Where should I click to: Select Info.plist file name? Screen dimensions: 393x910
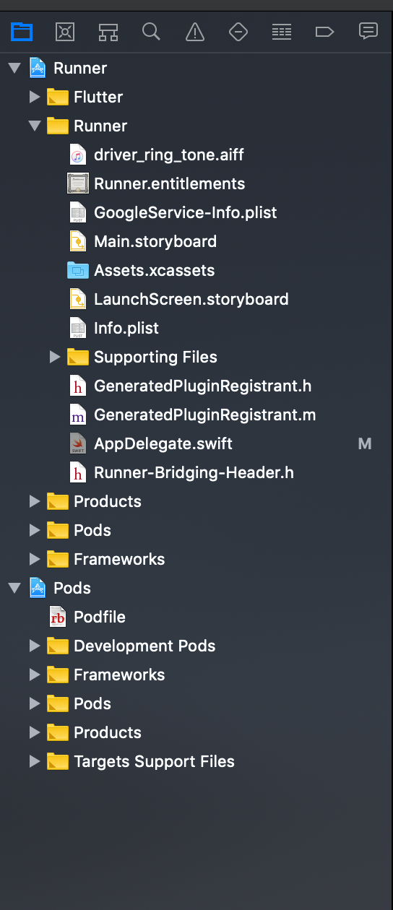coord(126,329)
